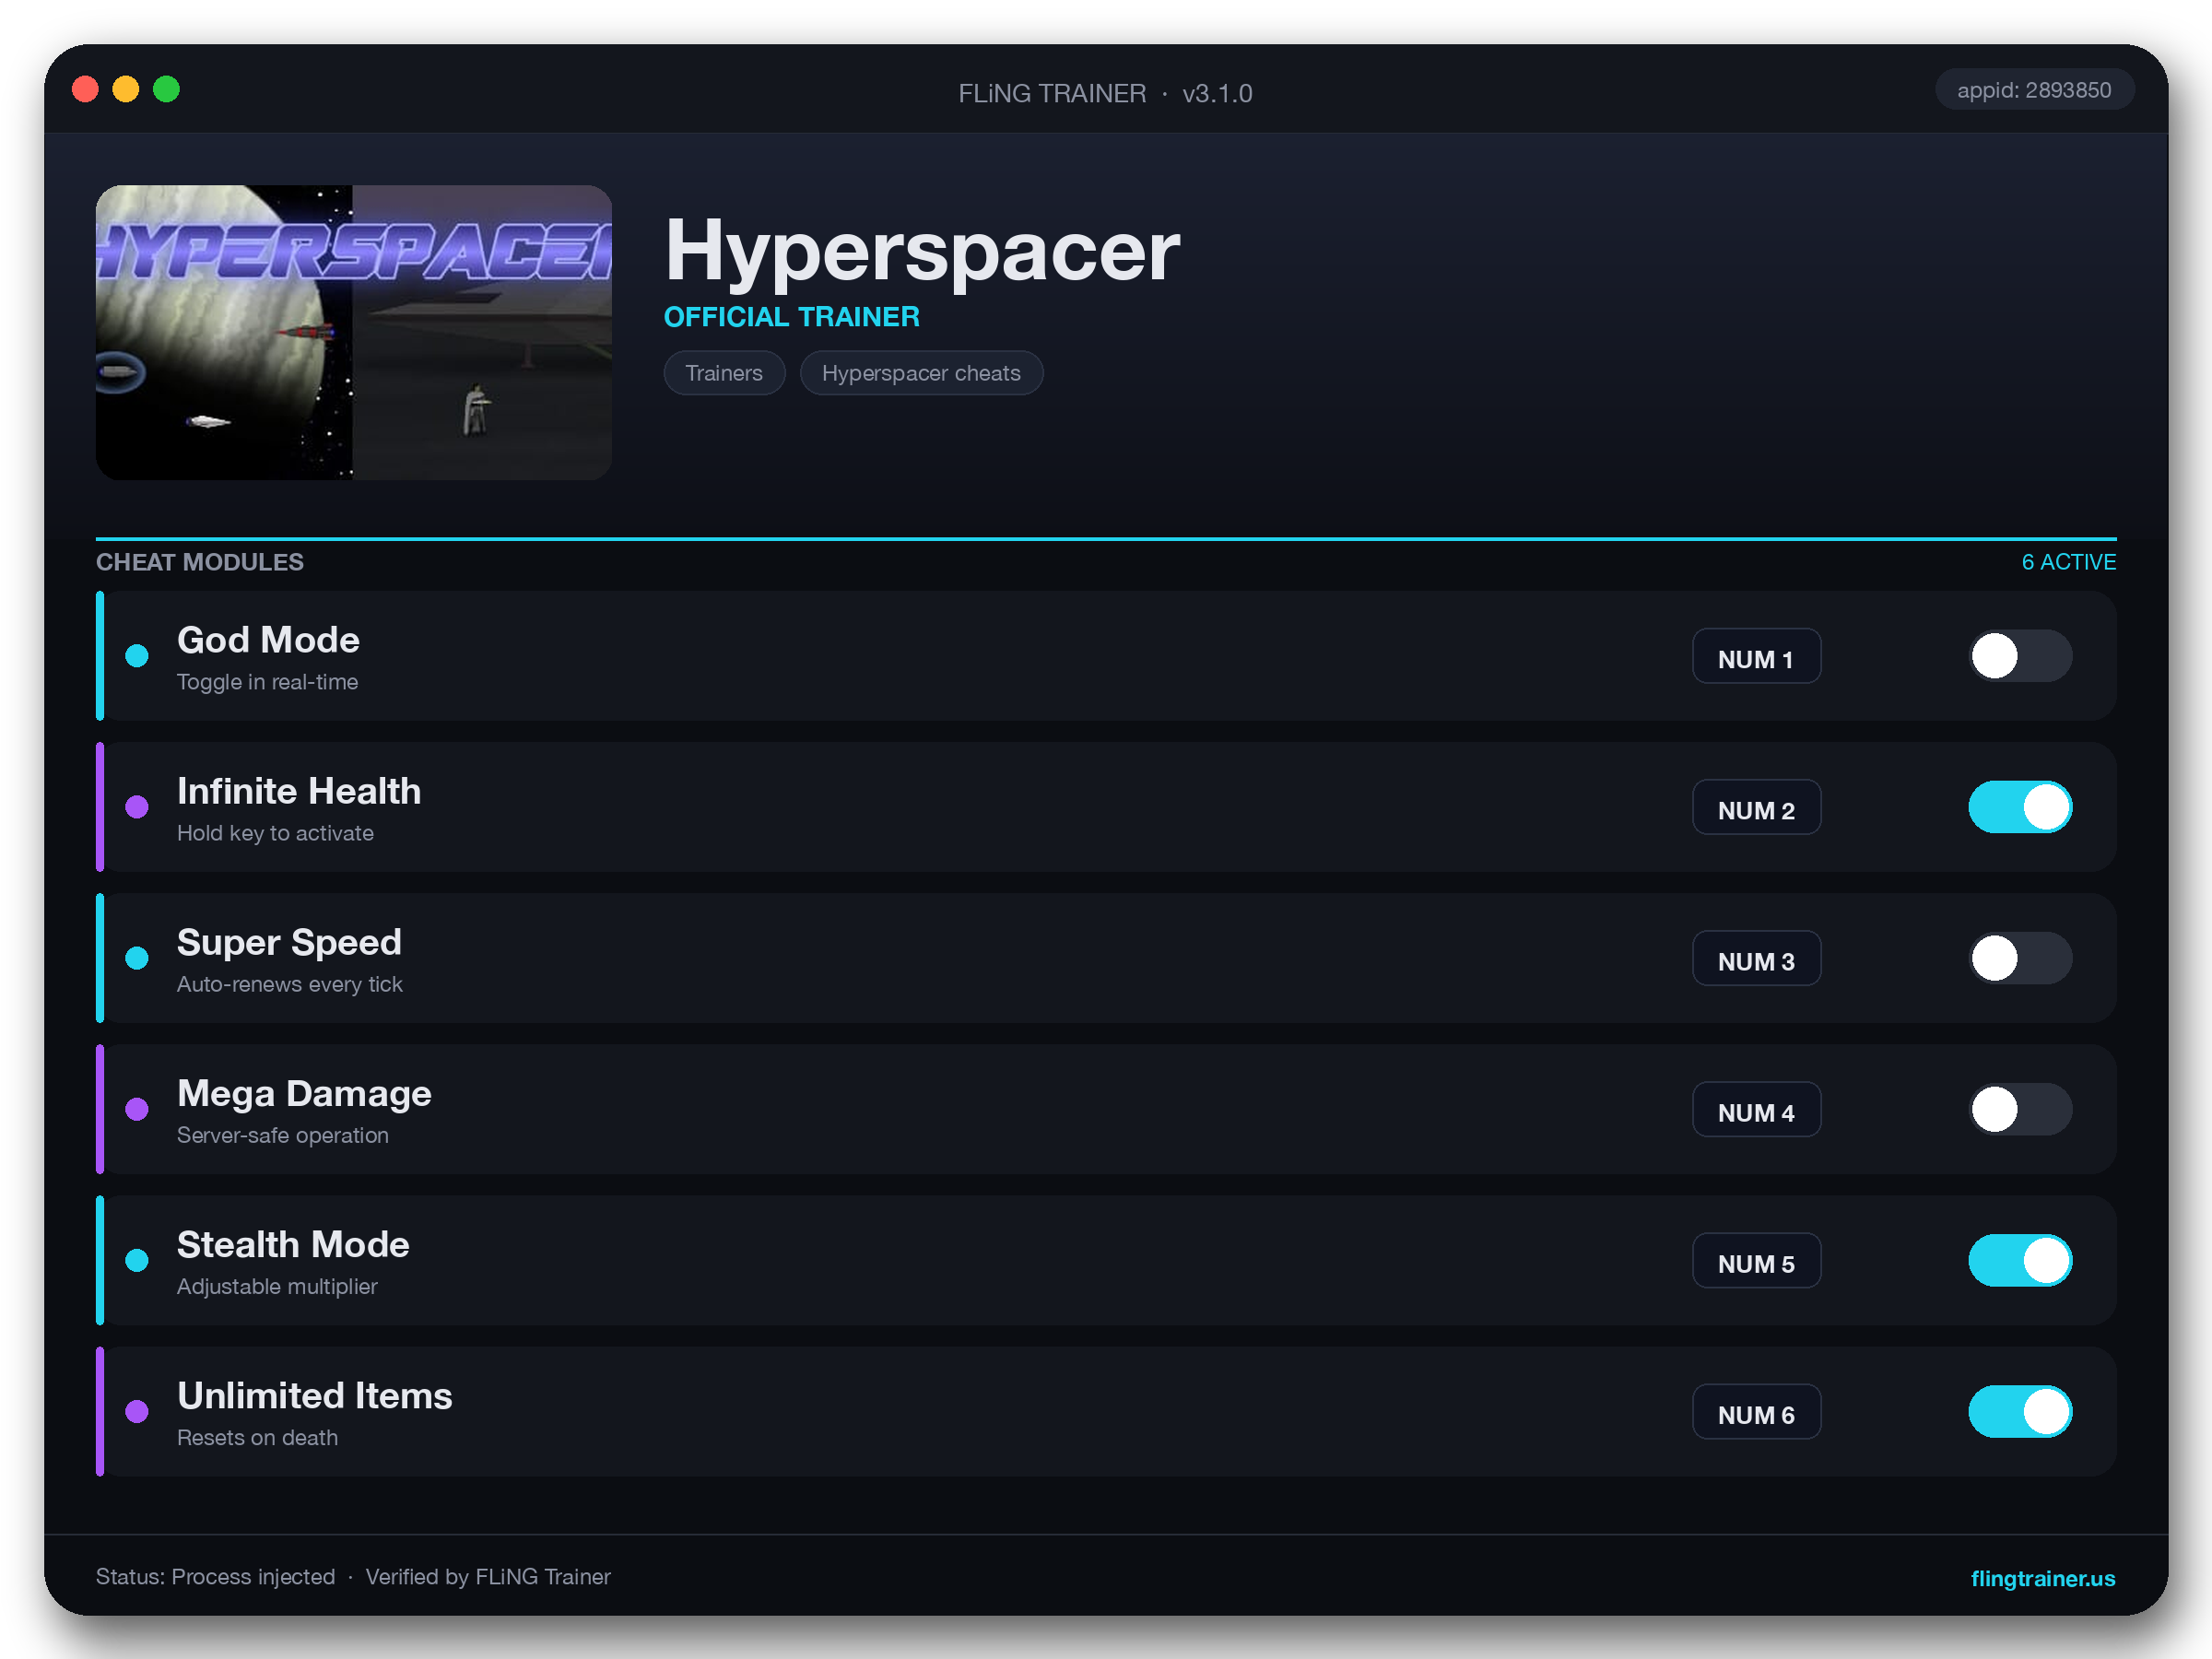The image size is (2212, 1659).
Task: Click the Unlimited Items module title
Action: pos(314,1395)
